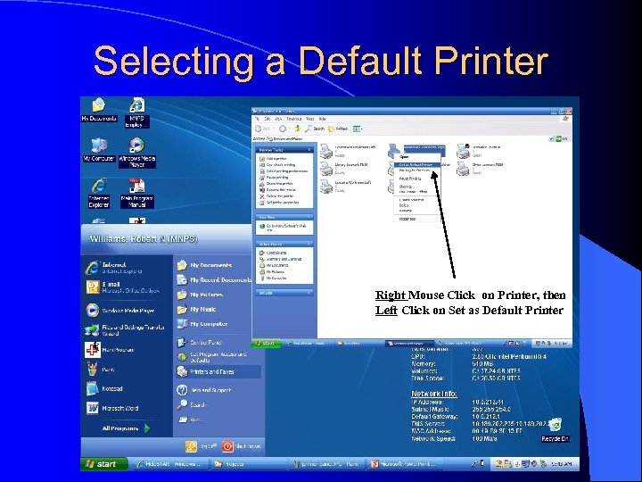Expand the Details panel
Image resolution: width=642 pixels, height=482 pixels.
309,293
